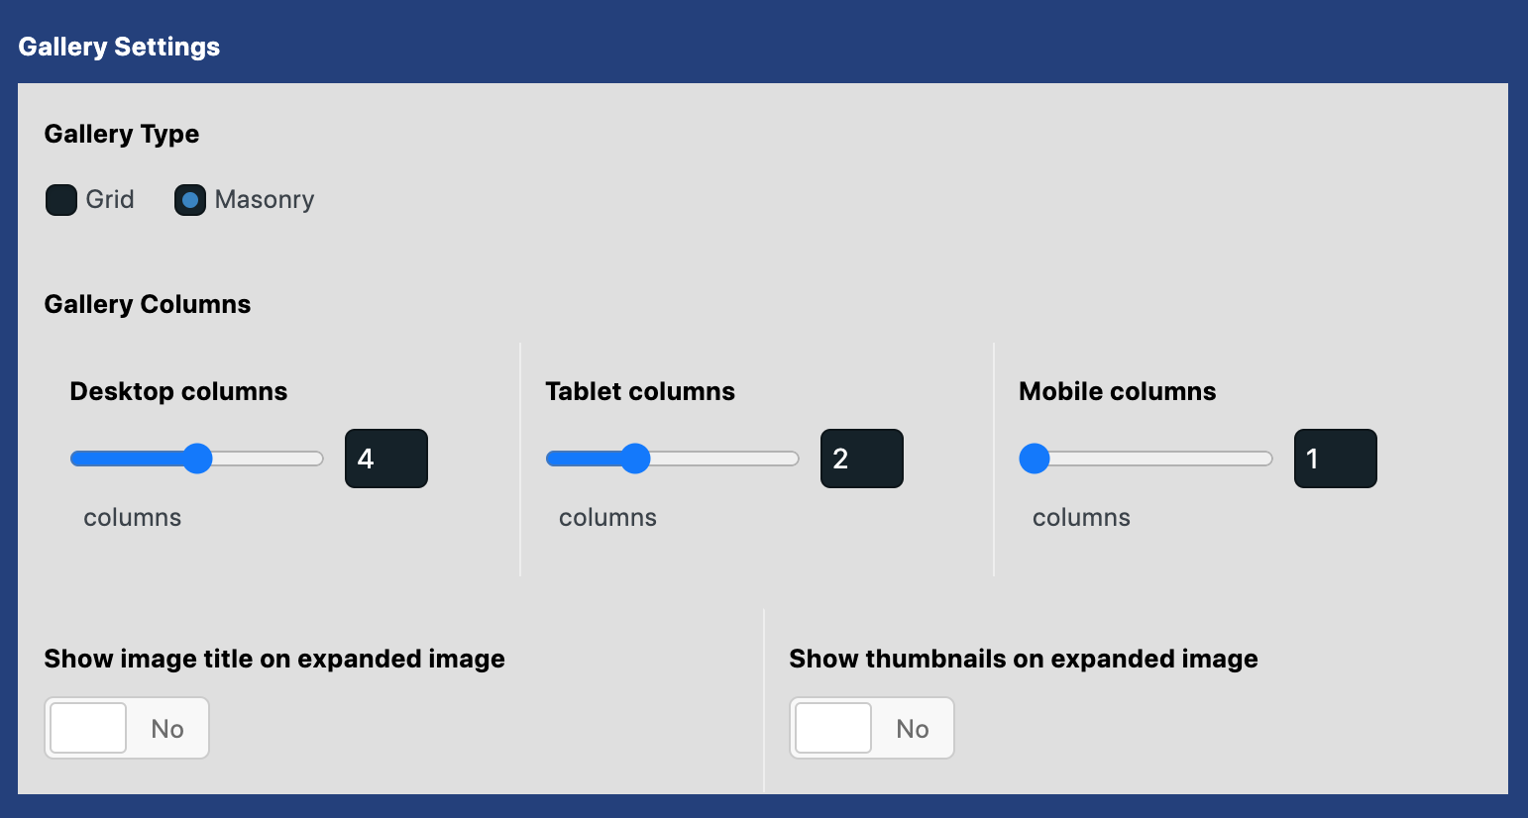Image resolution: width=1528 pixels, height=818 pixels.
Task: Focus the Tablet columns number field showing 2
Action: click(862, 459)
